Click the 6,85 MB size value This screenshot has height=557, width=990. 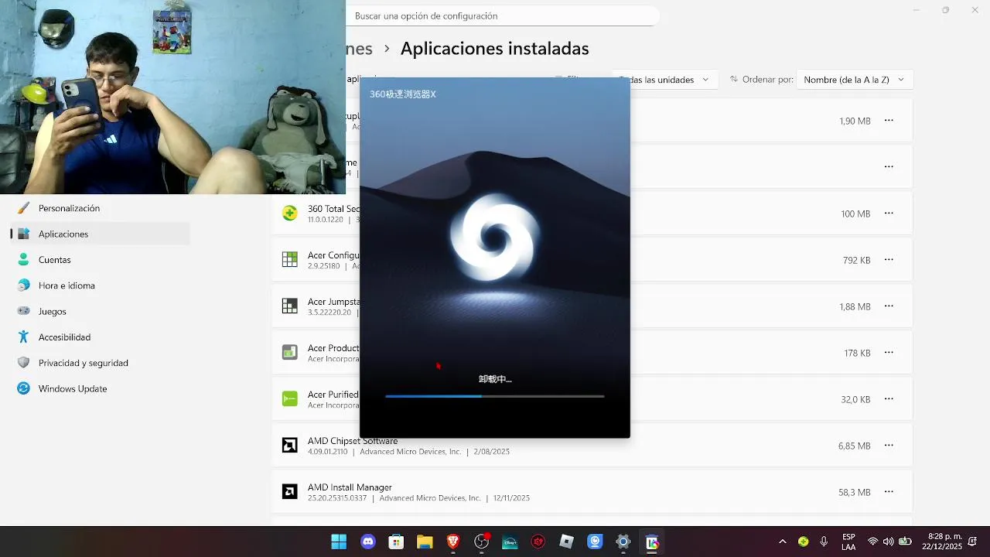tap(855, 446)
